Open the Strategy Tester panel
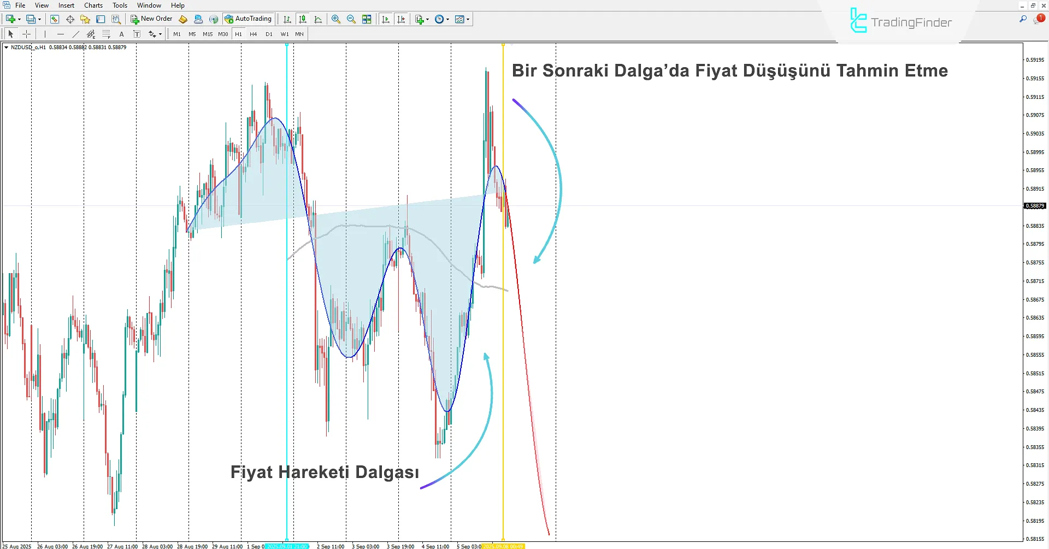 point(116,19)
